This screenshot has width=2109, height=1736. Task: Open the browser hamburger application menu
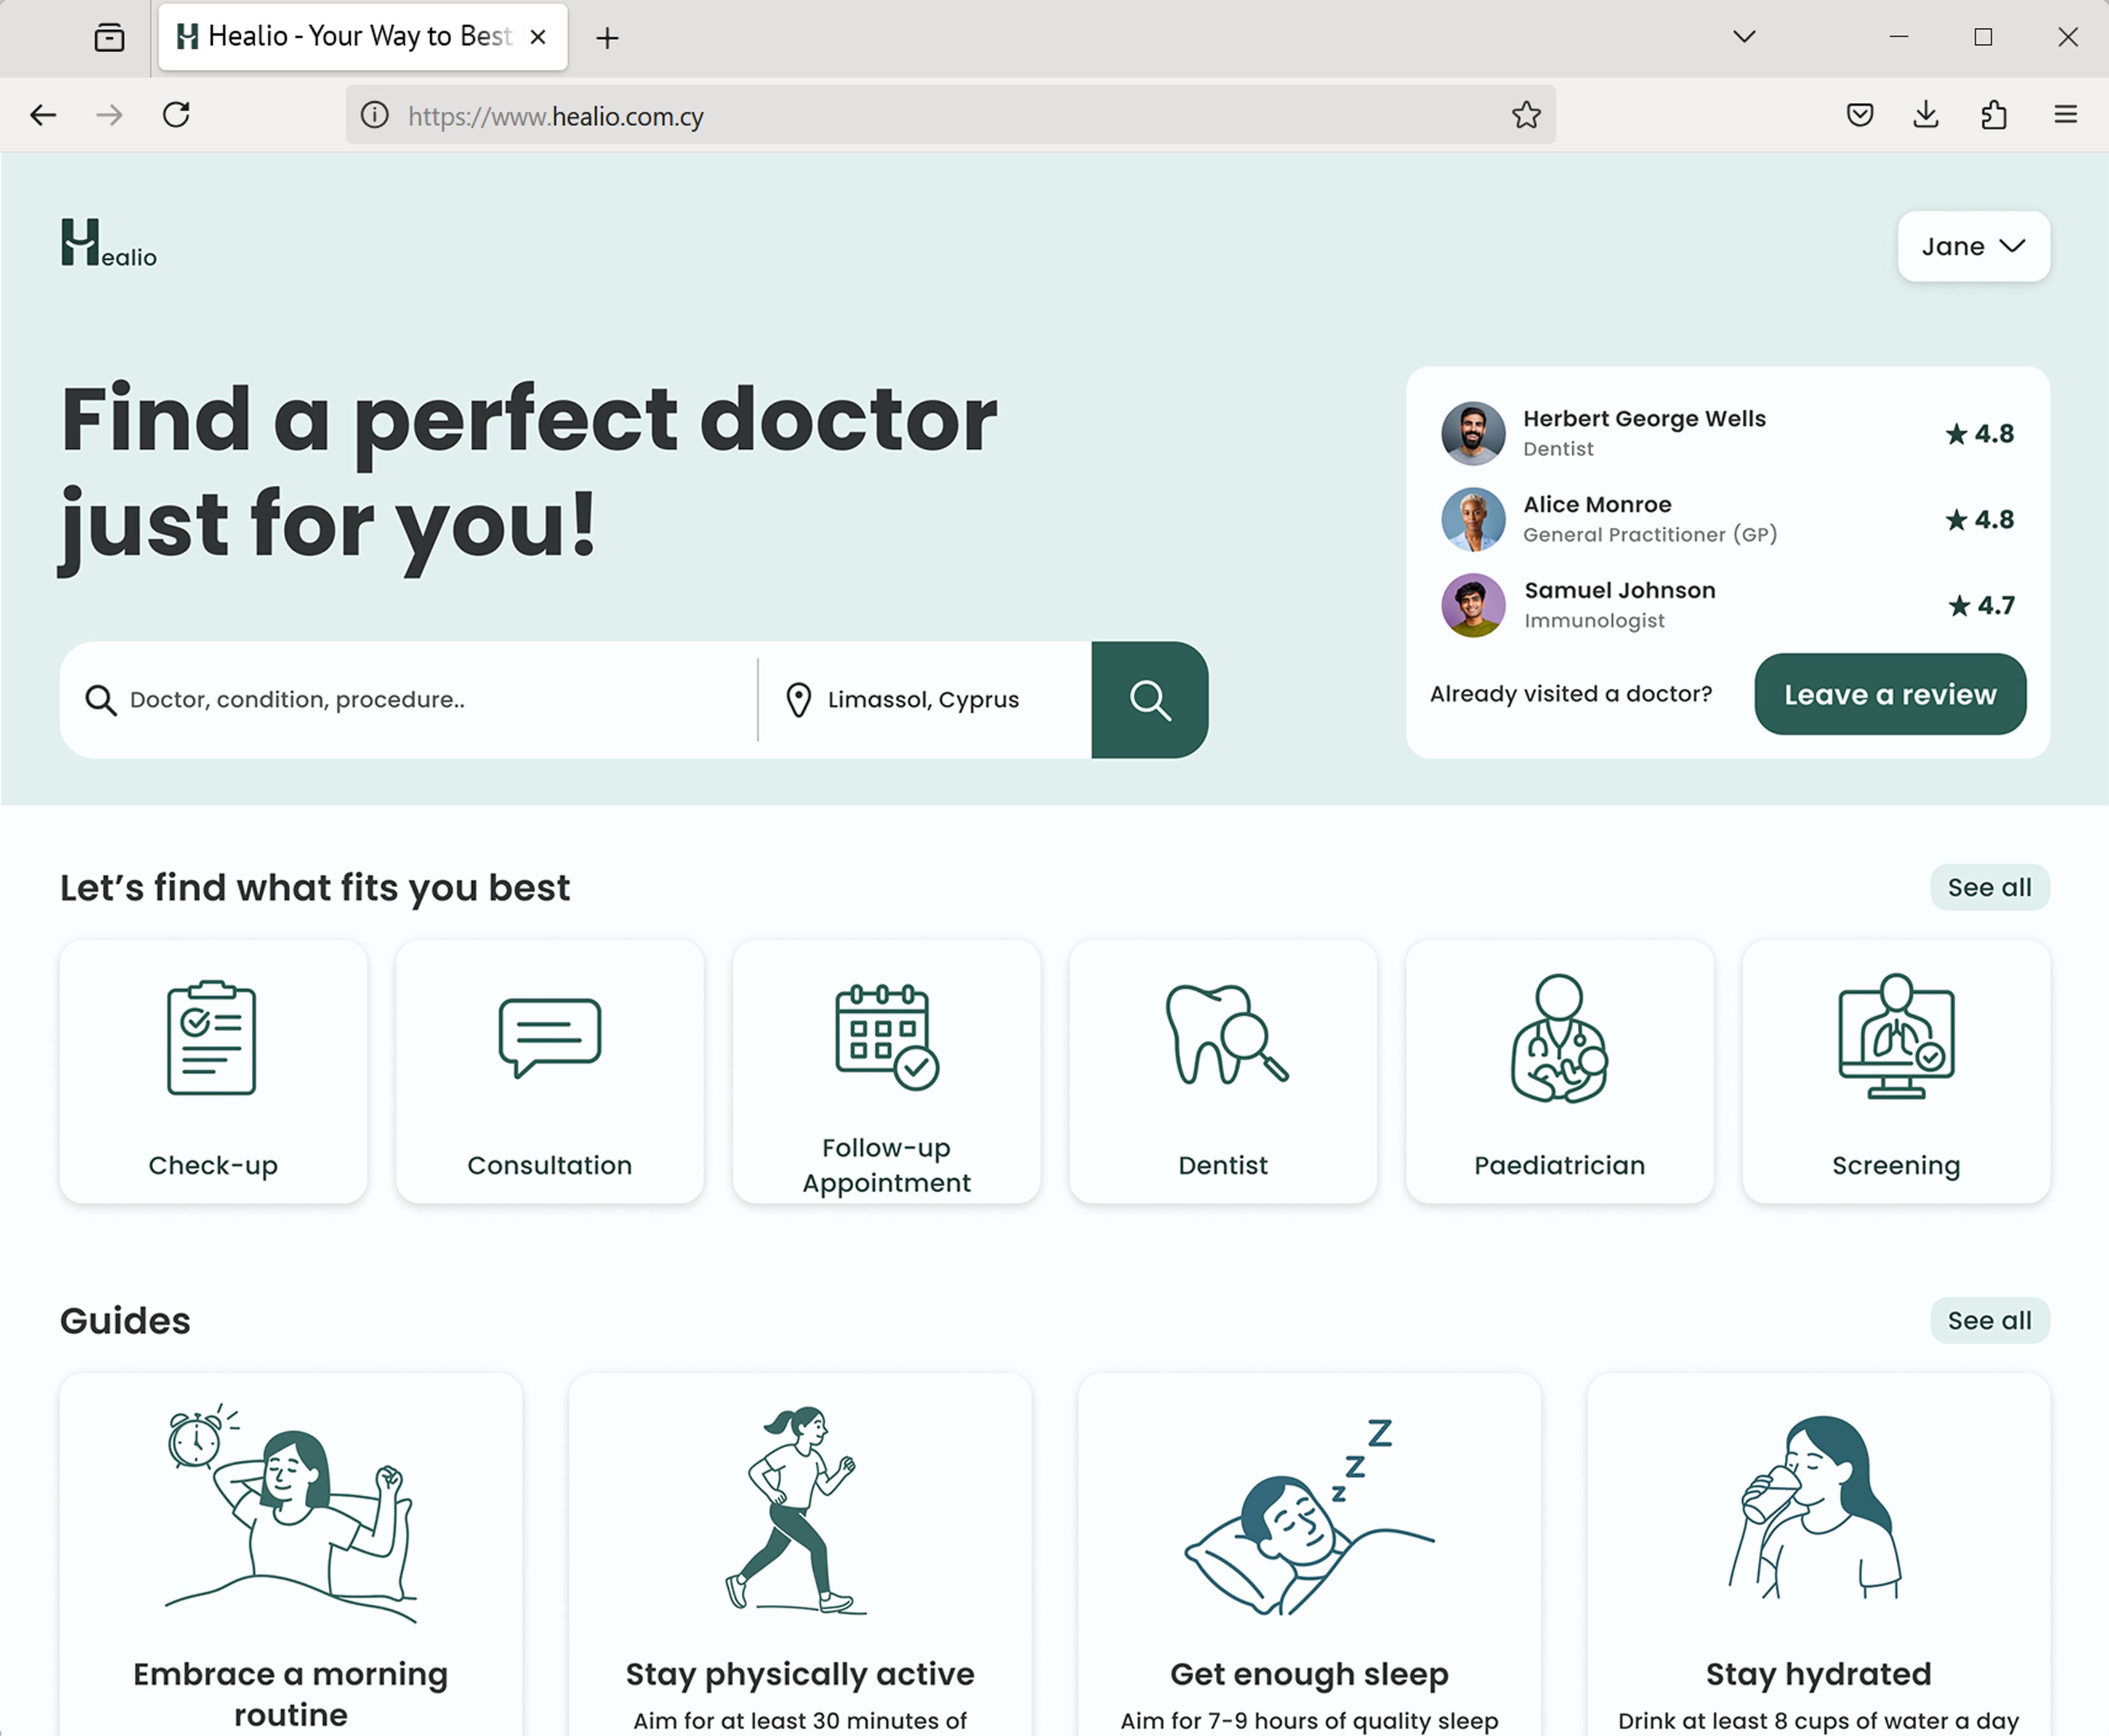click(2065, 115)
